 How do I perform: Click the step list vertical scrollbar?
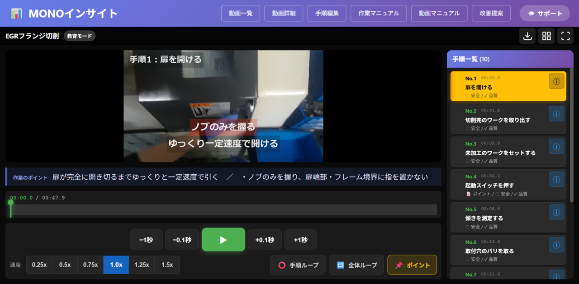pyautogui.click(x=572, y=135)
